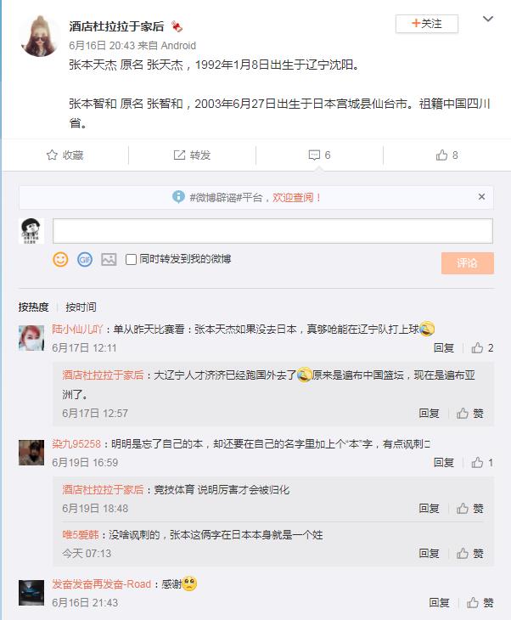Close the 微博辟谣 notice banner
The height and width of the screenshot is (620, 511).
pyautogui.click(x=481, y=197)
